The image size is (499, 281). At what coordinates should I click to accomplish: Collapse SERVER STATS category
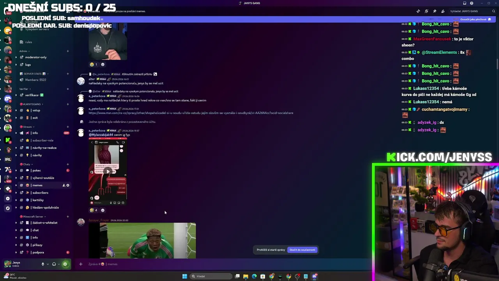(34, 74)
